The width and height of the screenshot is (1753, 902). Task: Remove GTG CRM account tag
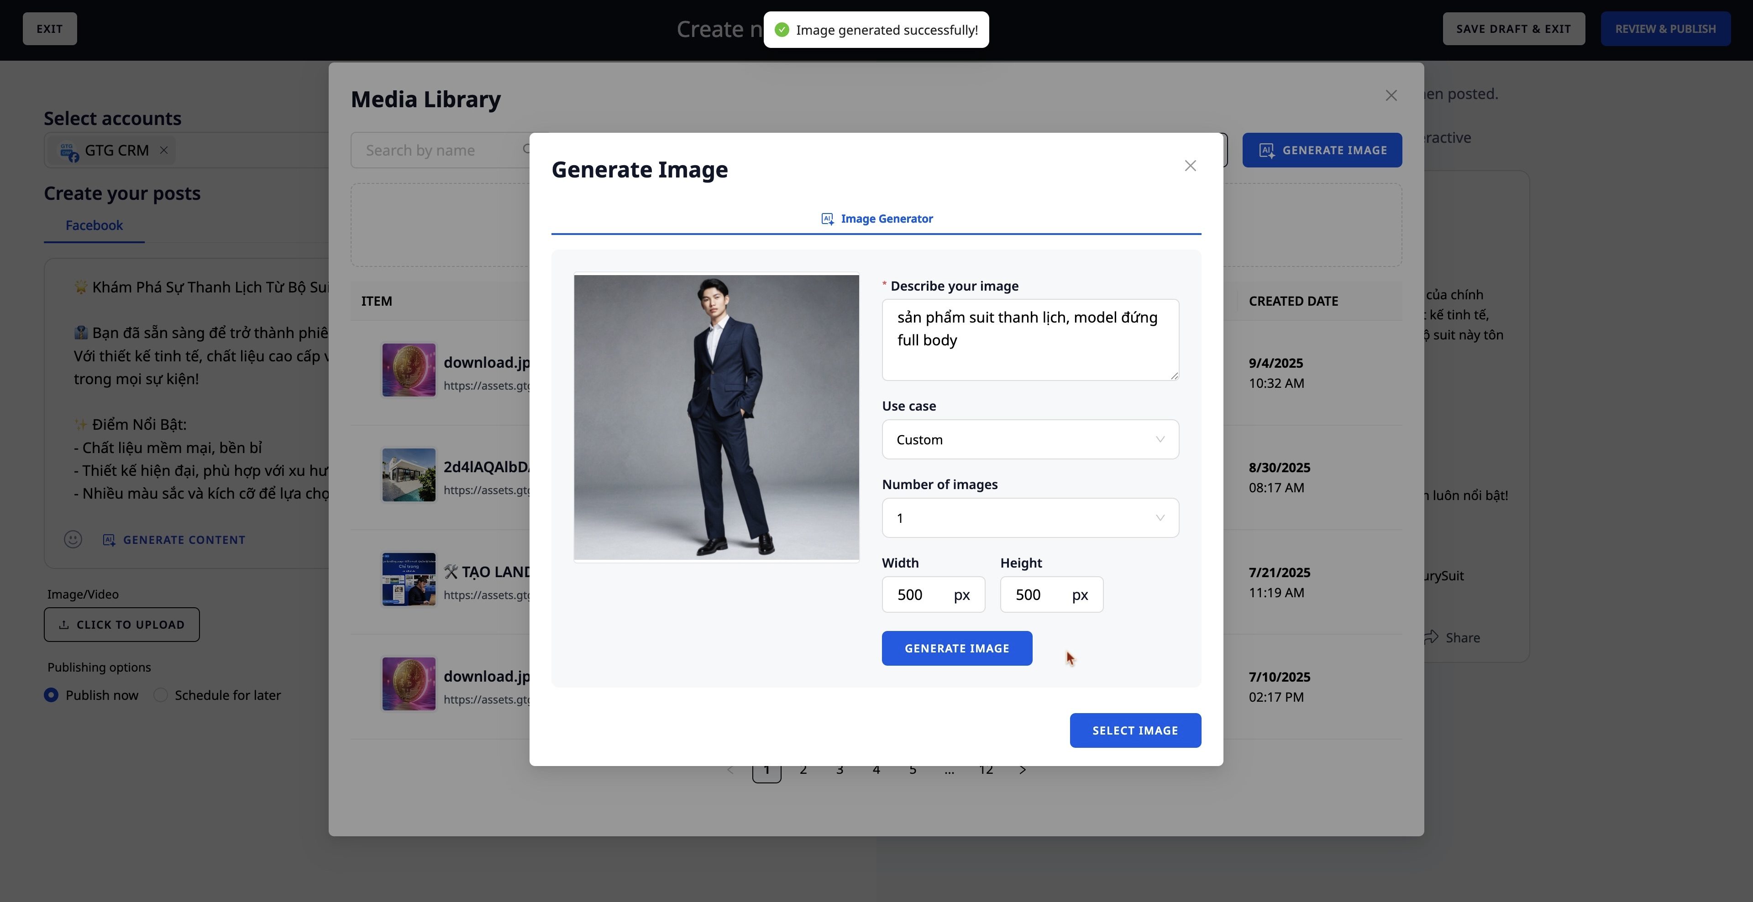(x=163, y=151)
